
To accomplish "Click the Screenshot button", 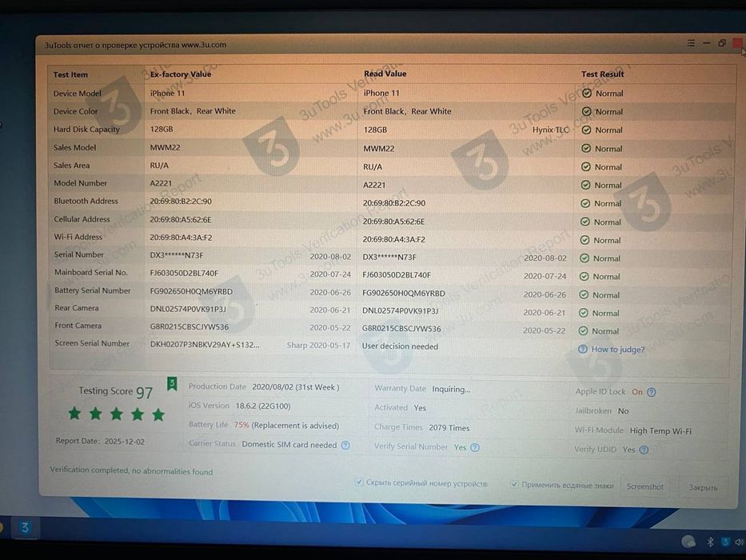I will tap(644, 486).
